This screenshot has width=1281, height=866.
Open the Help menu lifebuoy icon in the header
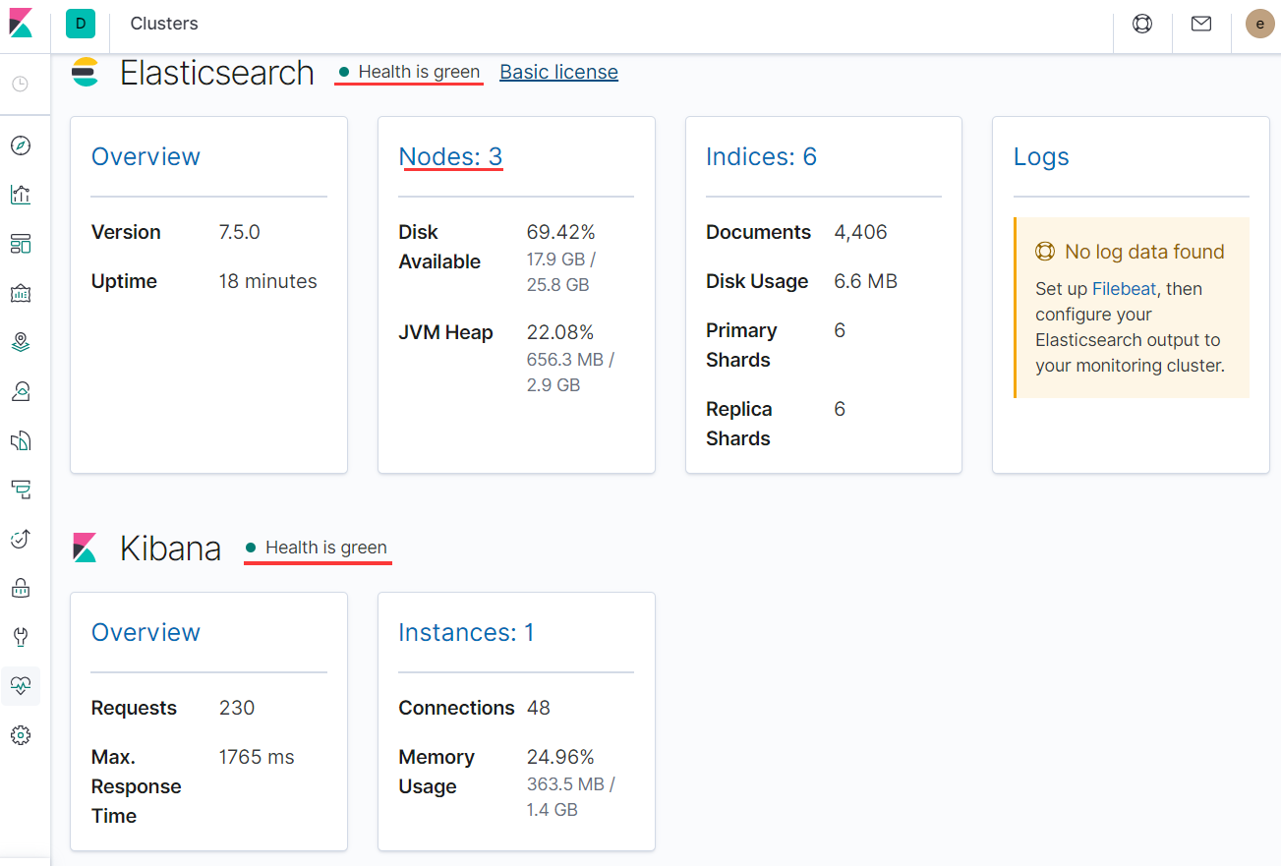1142,24
